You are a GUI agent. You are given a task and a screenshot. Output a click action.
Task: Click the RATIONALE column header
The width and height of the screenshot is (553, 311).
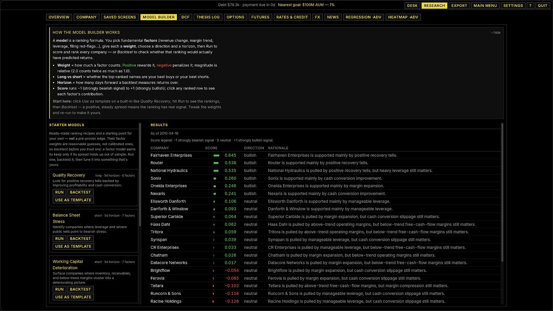tap(278, 148)
